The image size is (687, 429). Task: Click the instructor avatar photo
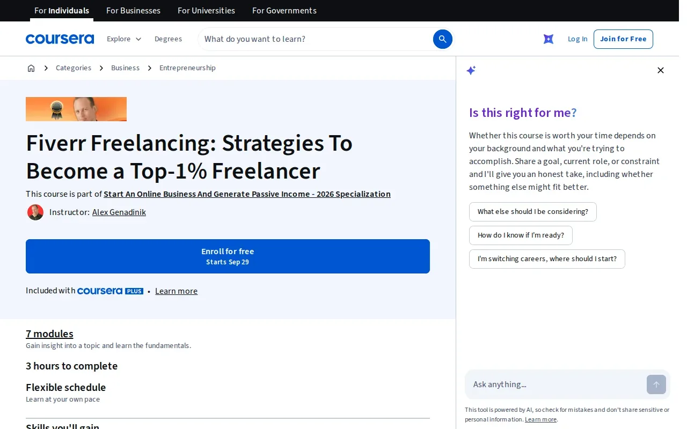(x=35, y=212)
